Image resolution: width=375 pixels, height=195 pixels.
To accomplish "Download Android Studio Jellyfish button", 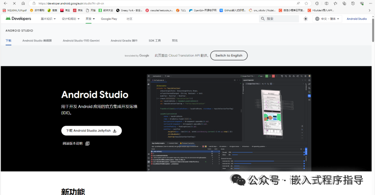I will tap(91, 131).
